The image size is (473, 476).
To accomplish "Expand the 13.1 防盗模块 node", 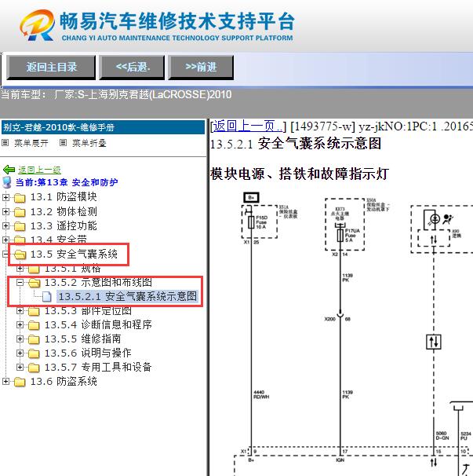I will [5, 198].
